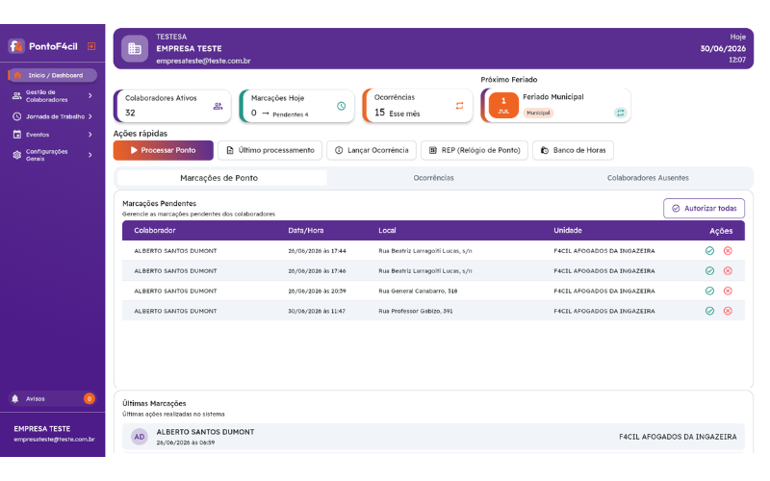Image resolution: width=770 pixels, height=481 pixels.
Task: Click the 1 JUL holiday date badge
Action: point(503,105)
